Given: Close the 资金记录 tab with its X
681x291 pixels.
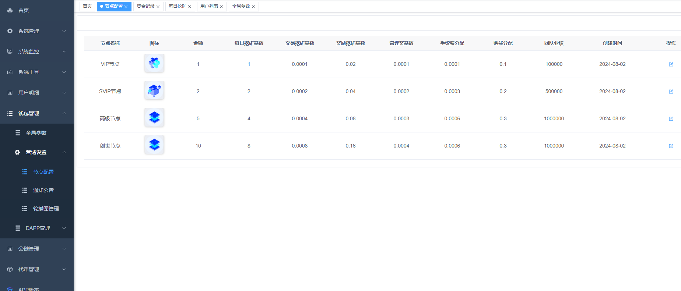Looking at the screenshot, I should click(x=158, y=7).
